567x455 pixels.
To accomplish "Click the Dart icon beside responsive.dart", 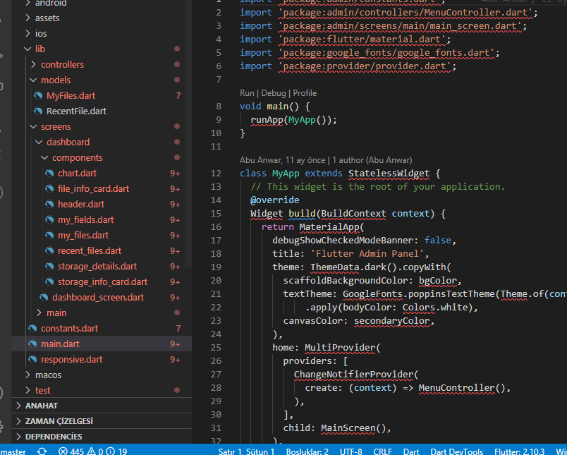I will pyautogui.click(x=32, y=360).
